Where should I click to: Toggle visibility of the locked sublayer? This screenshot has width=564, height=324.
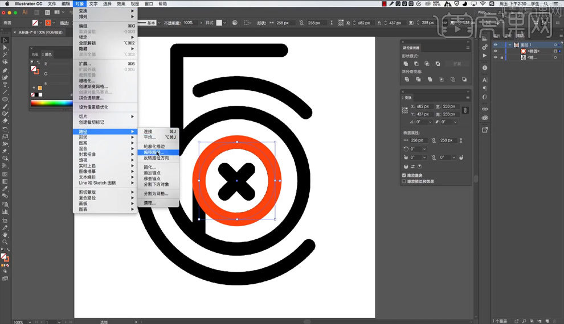496,57
